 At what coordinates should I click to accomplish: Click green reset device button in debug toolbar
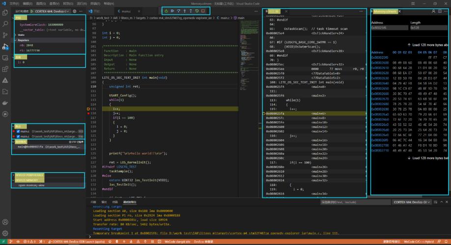coord(166,11)
